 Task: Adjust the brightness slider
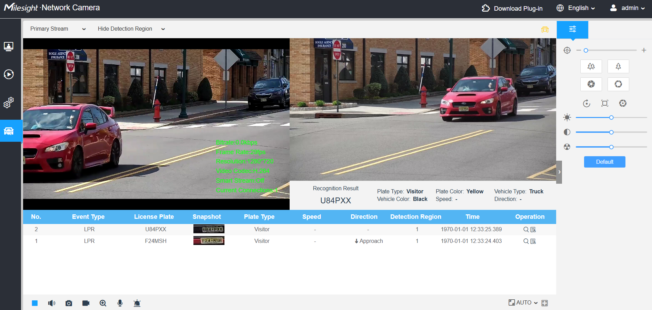point(611,118)
